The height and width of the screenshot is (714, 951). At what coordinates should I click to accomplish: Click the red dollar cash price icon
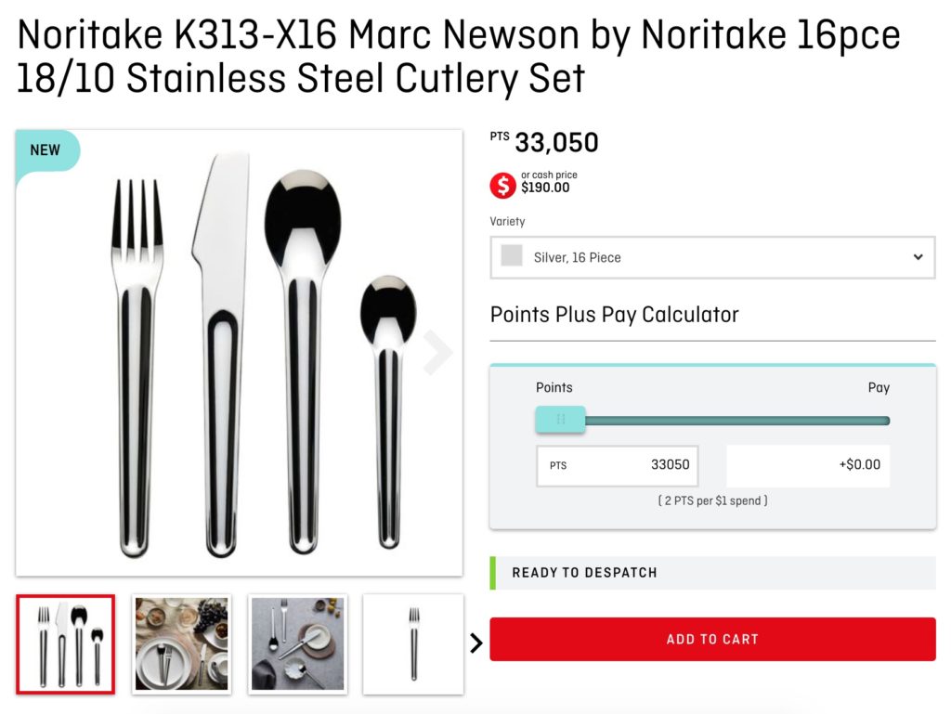(x=502, y=186)
